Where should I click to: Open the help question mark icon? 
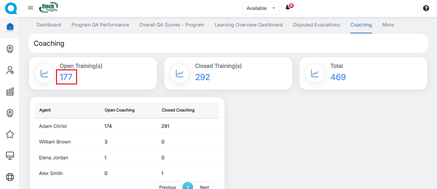[x=426, y=8]
